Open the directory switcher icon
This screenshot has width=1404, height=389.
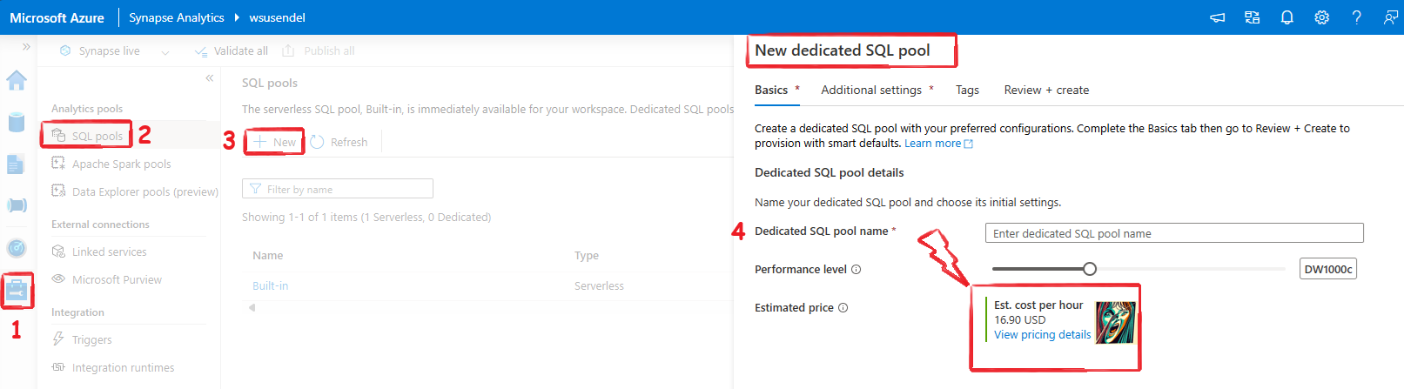[x=1253, y=17]
